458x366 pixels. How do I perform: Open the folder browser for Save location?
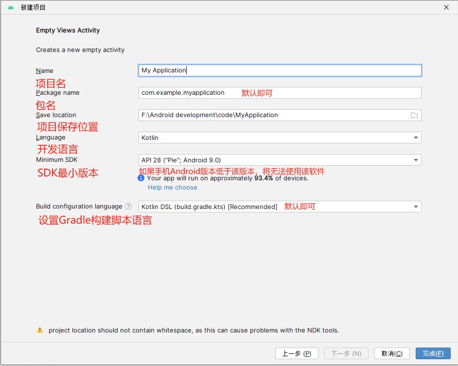[414, 115]
